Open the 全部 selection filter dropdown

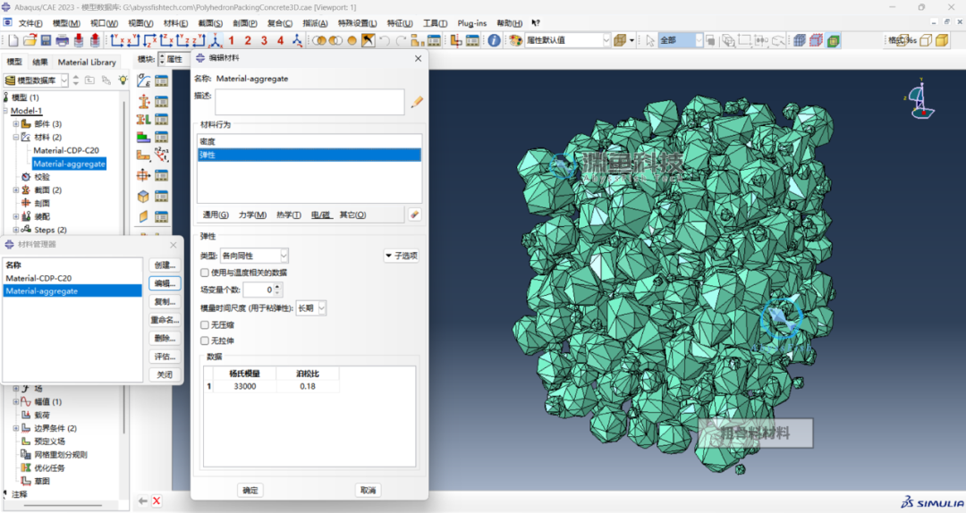(681, 40)
